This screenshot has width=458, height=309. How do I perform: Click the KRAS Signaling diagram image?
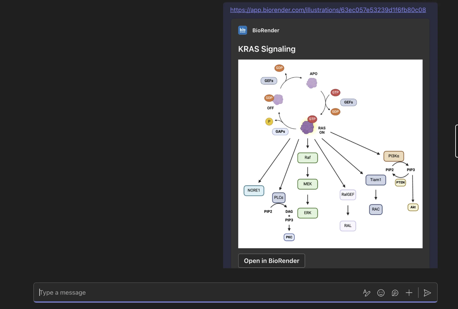330,153
